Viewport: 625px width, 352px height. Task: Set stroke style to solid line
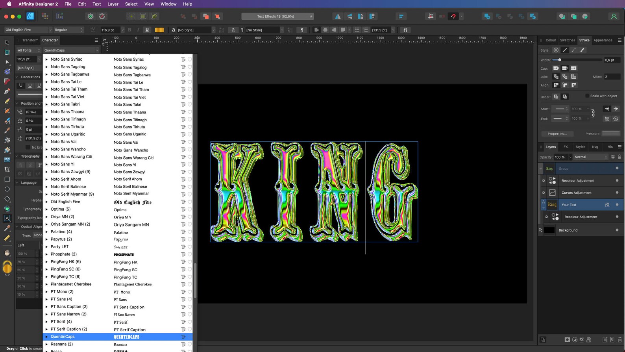pyautogui.click(x=565, y=50)
